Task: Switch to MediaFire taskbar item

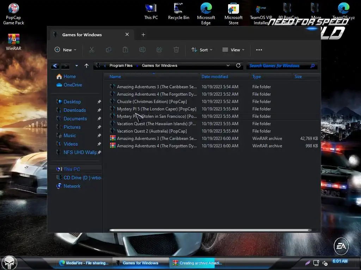Action: [x=84, y=263]
